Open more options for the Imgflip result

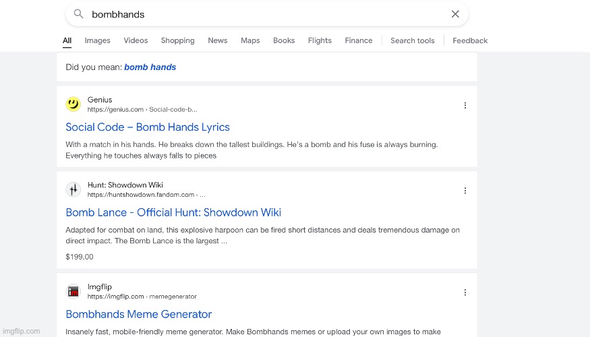(x=465, y=293)
